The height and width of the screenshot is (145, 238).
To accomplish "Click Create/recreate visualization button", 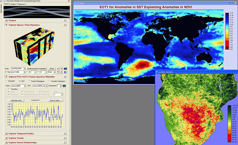I will tap(37, 68).
